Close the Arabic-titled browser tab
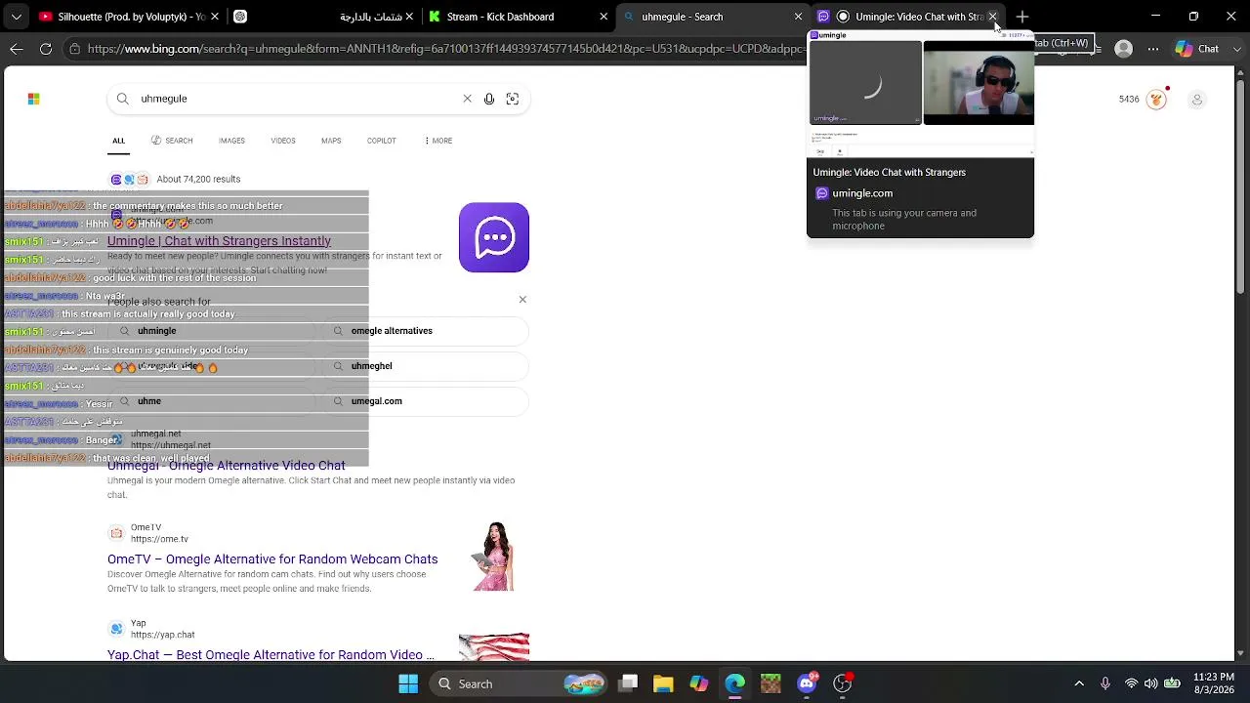Screen dimensions: 1250x703 pos(408,17)
